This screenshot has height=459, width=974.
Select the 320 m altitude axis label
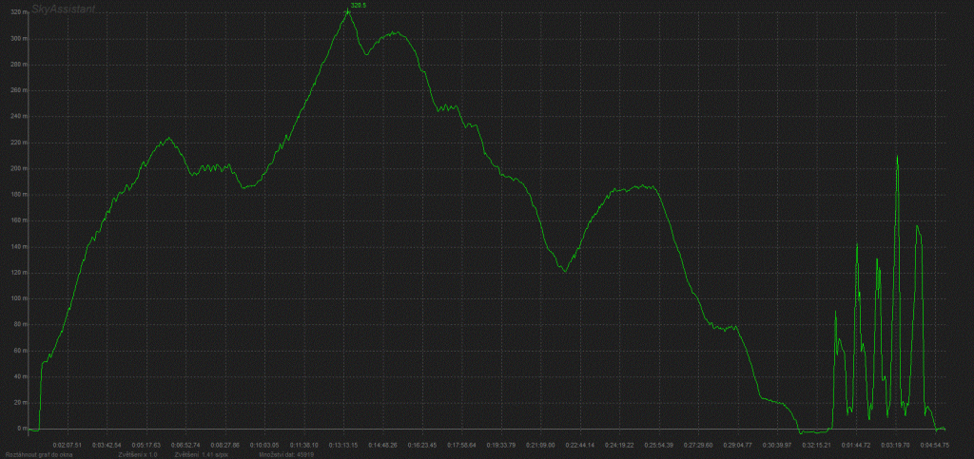point(16,12)
